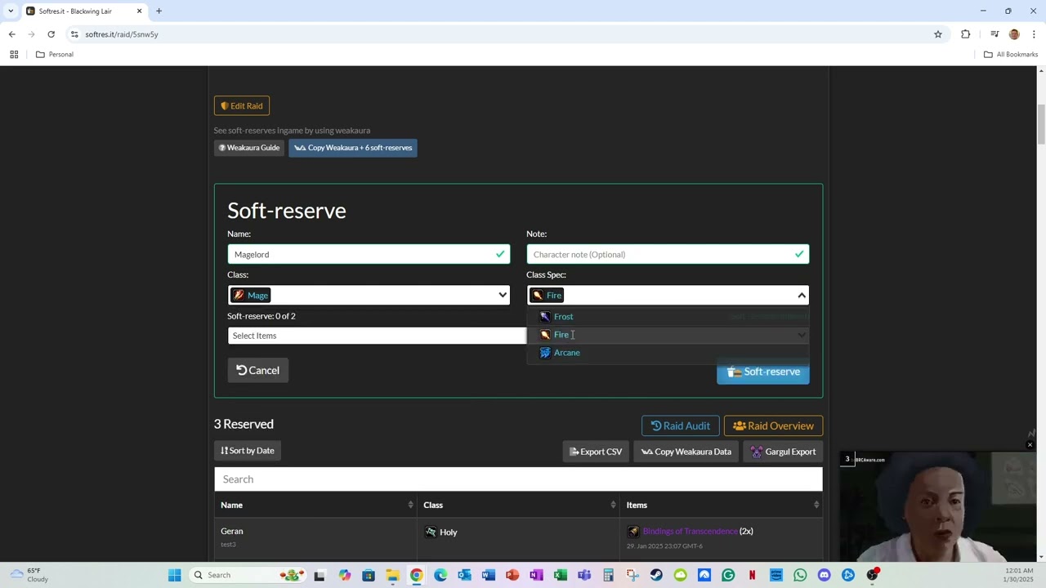Open the Chrome profile avatar
Viewport: 1046px width, 588px height.
1014,34
